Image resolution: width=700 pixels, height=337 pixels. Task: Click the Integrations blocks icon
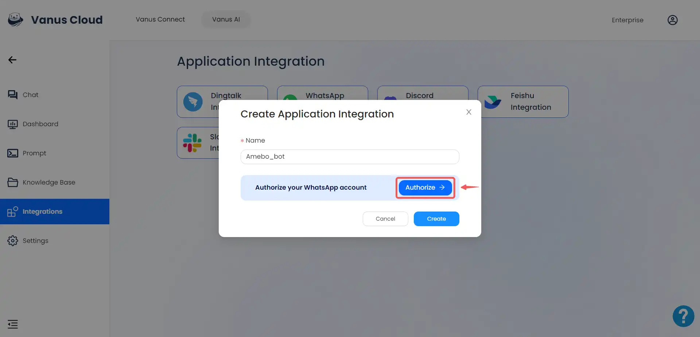pos(13,212)
